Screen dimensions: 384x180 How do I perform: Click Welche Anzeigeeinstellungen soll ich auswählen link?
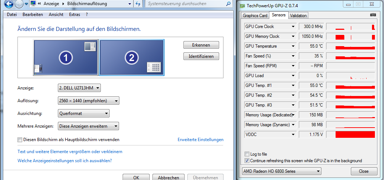click(x=65, y=161)
